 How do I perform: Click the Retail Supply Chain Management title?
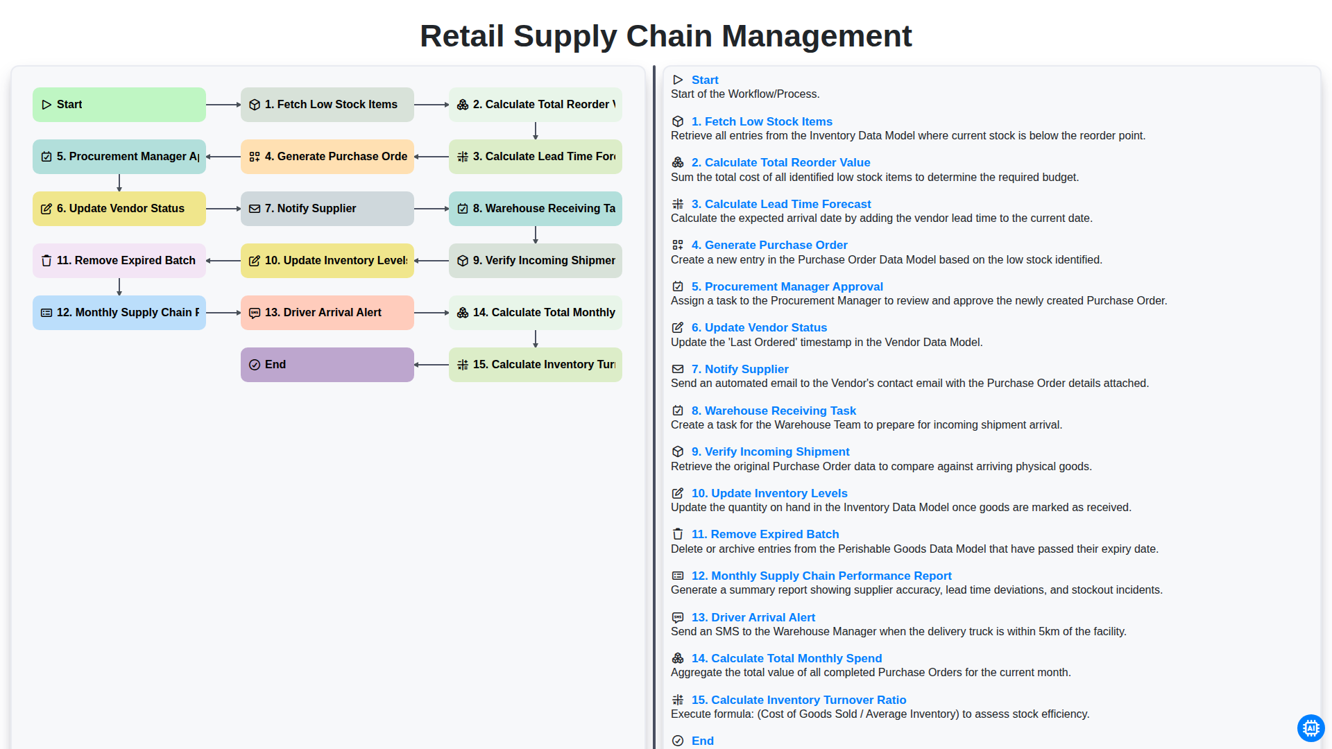click(x=666, y=36)
